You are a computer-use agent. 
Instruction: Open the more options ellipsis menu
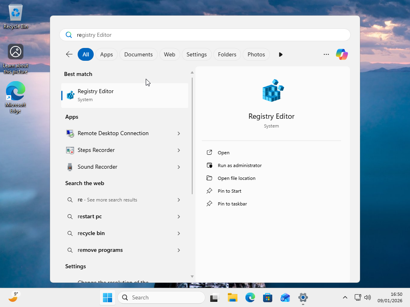point(326,54)
